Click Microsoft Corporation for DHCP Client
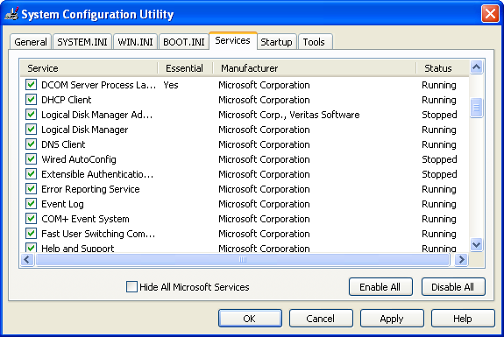The image size is (504, 337). pos(264,100)
